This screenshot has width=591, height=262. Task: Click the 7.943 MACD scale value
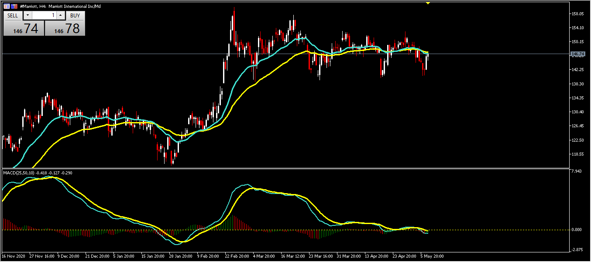click(577, 171)
